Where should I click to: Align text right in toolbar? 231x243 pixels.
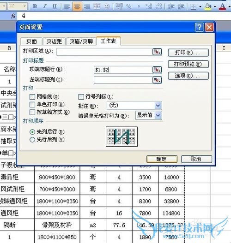point(87,6)
